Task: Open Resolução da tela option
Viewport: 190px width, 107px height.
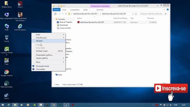Action: (48, 66)
